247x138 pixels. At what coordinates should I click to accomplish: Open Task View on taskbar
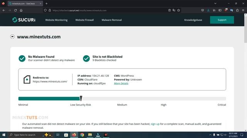(58, 135)
